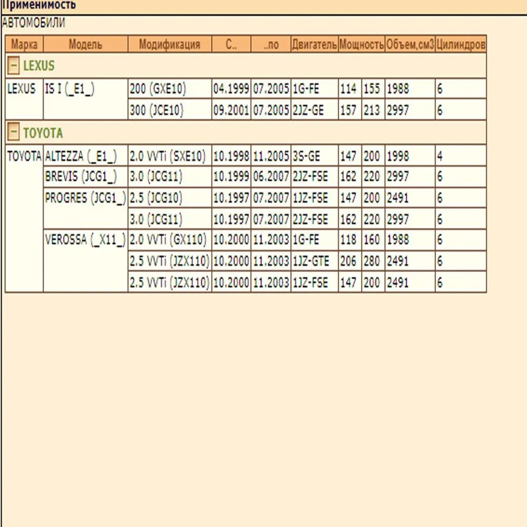The height and width of the screenshot is (527, 527).
Task: Click the 200 (GXE10) modification row
Action: pyautogui.click(x=158, y=89)
